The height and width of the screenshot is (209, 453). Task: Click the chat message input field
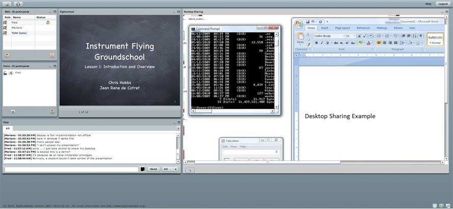[71, 169]
